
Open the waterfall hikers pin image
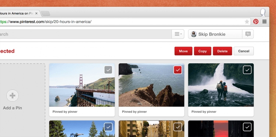221,85
